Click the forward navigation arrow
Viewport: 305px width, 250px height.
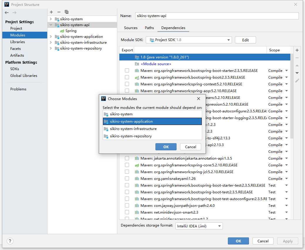tap(14, 13)
